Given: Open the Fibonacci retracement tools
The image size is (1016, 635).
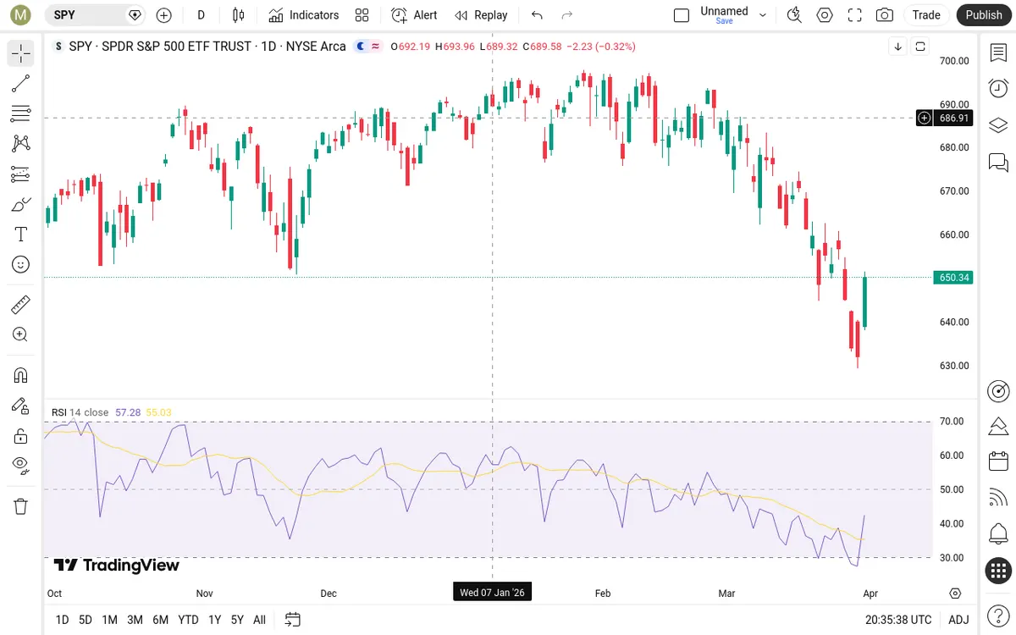Looking at the screenshot, I should pos(21,113).
